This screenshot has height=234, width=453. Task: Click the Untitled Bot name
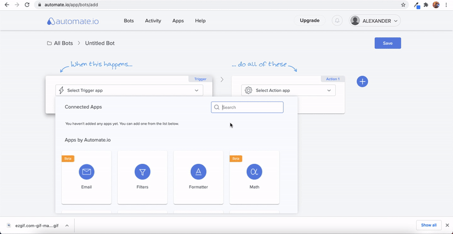point(100,44)
